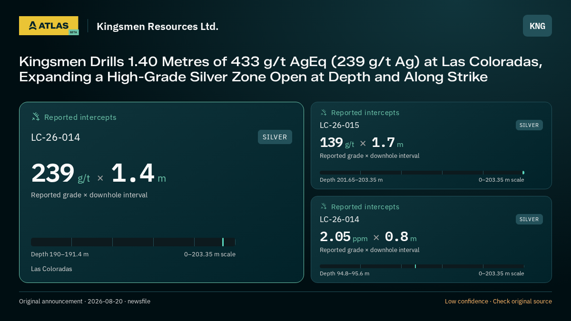Click 'Reported grade × downhole interval' under 239 g/t
The width and height of the screenshot is (571, 321).
click(89, 195)
